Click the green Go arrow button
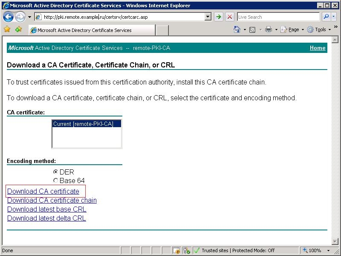The width and height of the screenshot is (341, 256). pyautogui.click(x=219, y=17)
